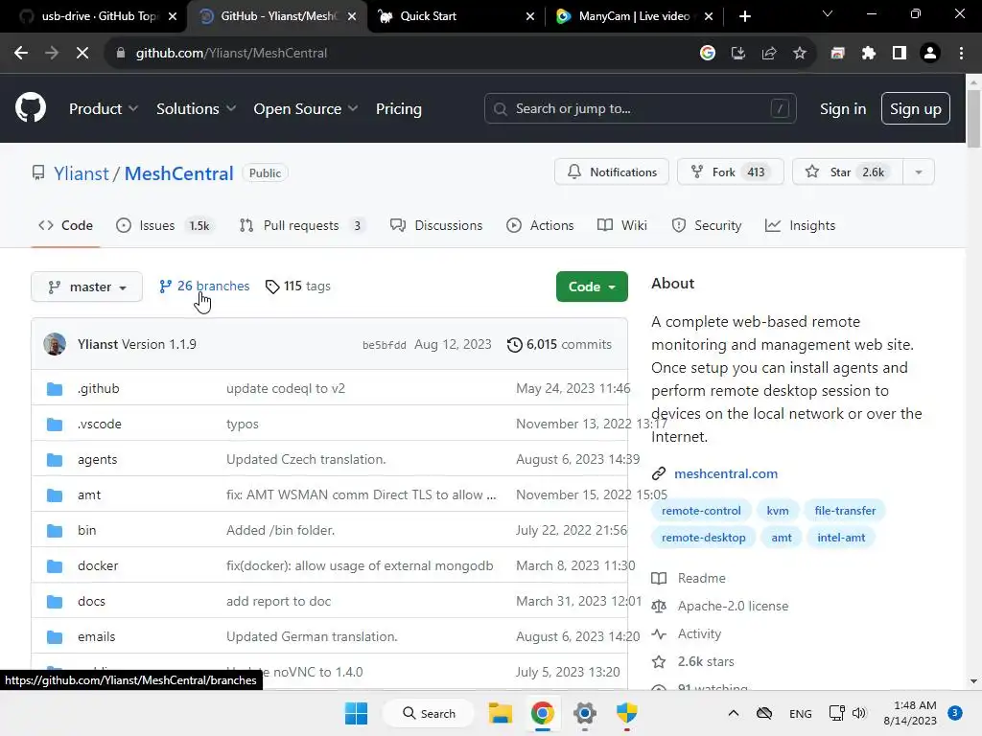The image size is (982, 736).
Task: Close the usb-drive GitHub Topics tab
Action: [x=173, y=16]
